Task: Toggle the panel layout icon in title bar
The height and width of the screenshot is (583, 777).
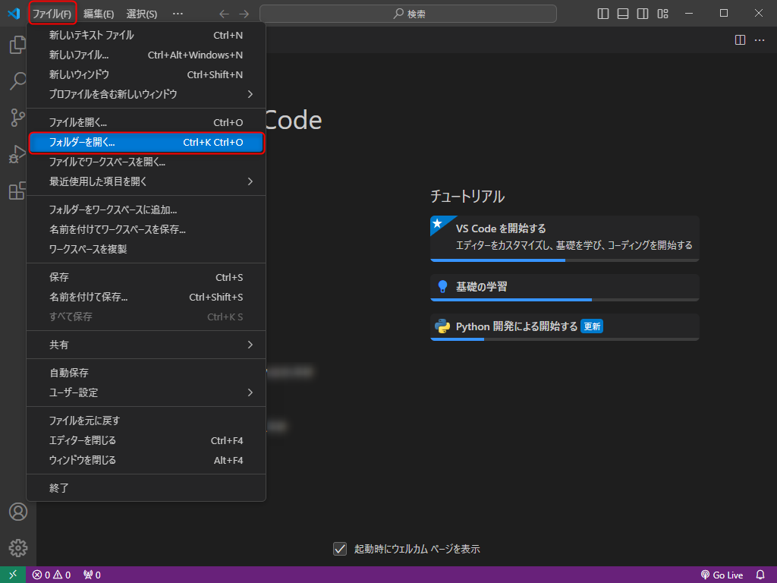Action: point(623,14)
